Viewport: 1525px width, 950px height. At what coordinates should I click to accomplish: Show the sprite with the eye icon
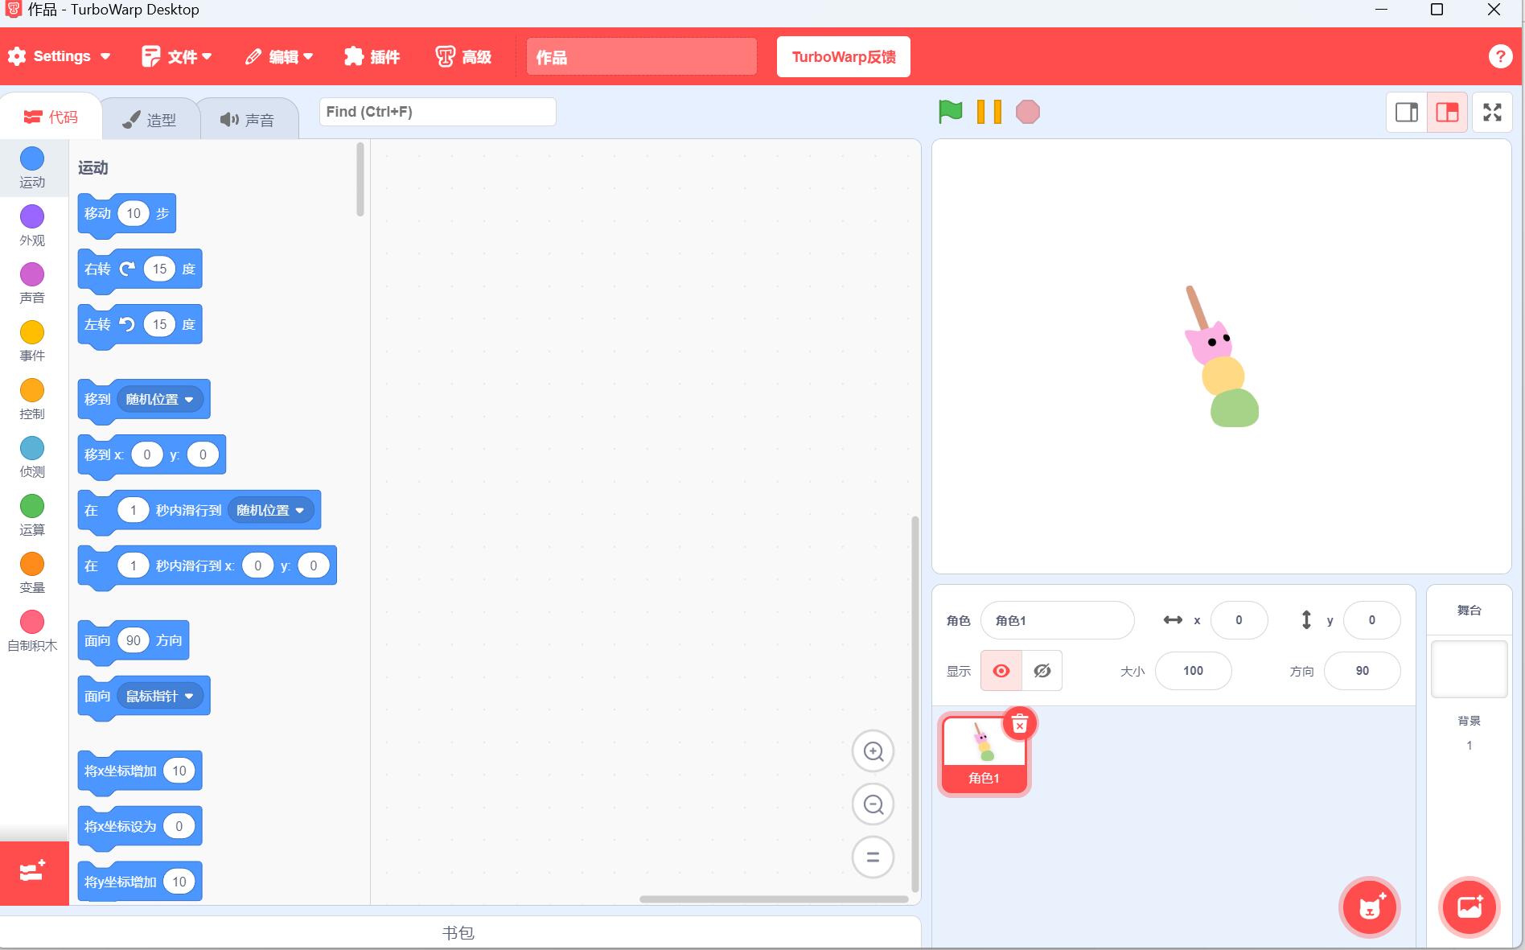(x=1001, y=671)
